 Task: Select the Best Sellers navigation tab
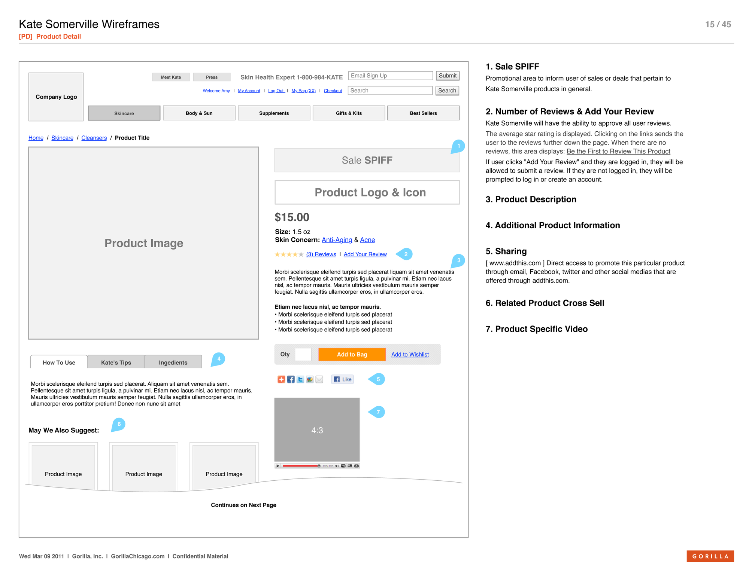click(424, 113)
